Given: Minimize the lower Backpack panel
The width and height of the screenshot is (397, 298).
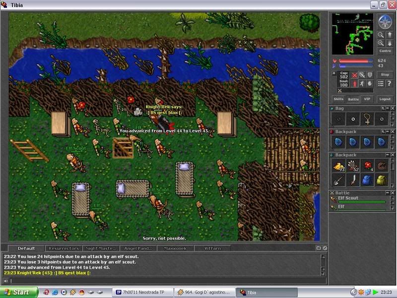Looking at the screenshot, I should 388,155.
